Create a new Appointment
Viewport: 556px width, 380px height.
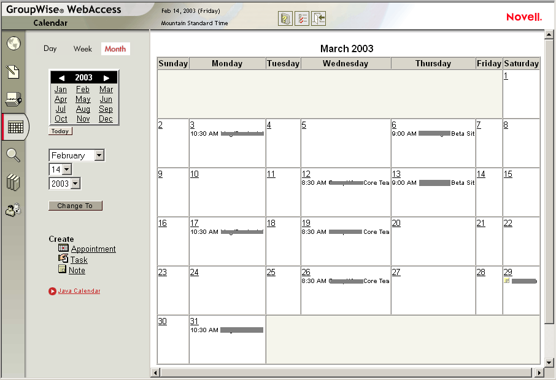tap(92, 249)
